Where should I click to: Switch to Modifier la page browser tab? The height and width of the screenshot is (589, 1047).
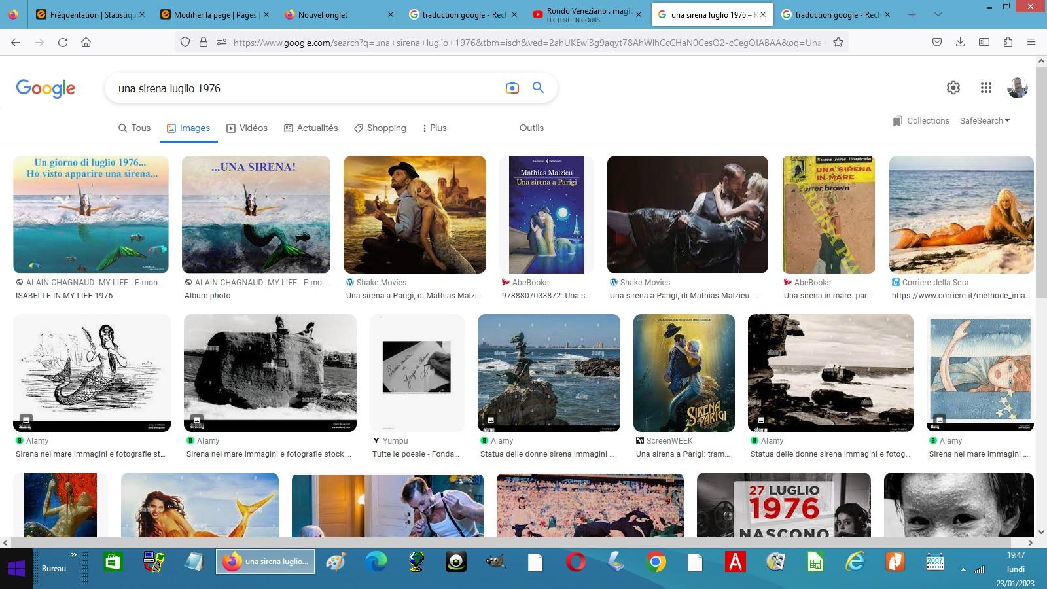coord(215,14)
